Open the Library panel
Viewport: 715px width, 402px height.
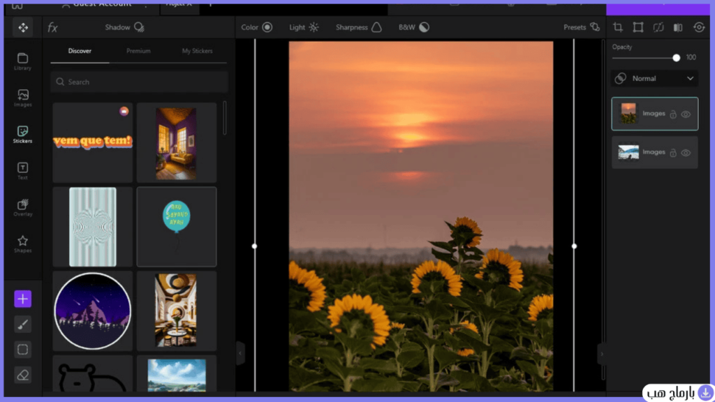tap(22, 61)
